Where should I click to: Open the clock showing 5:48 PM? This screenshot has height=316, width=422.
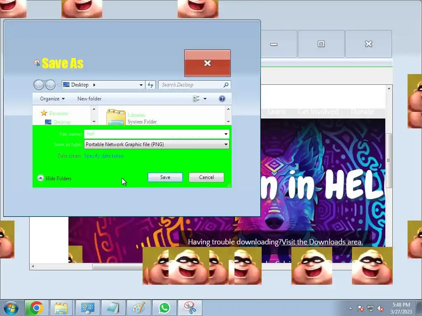tap(401, 308)
